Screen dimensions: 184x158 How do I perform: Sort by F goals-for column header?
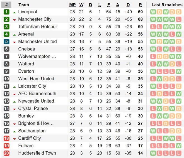click(x=108, y=5)
